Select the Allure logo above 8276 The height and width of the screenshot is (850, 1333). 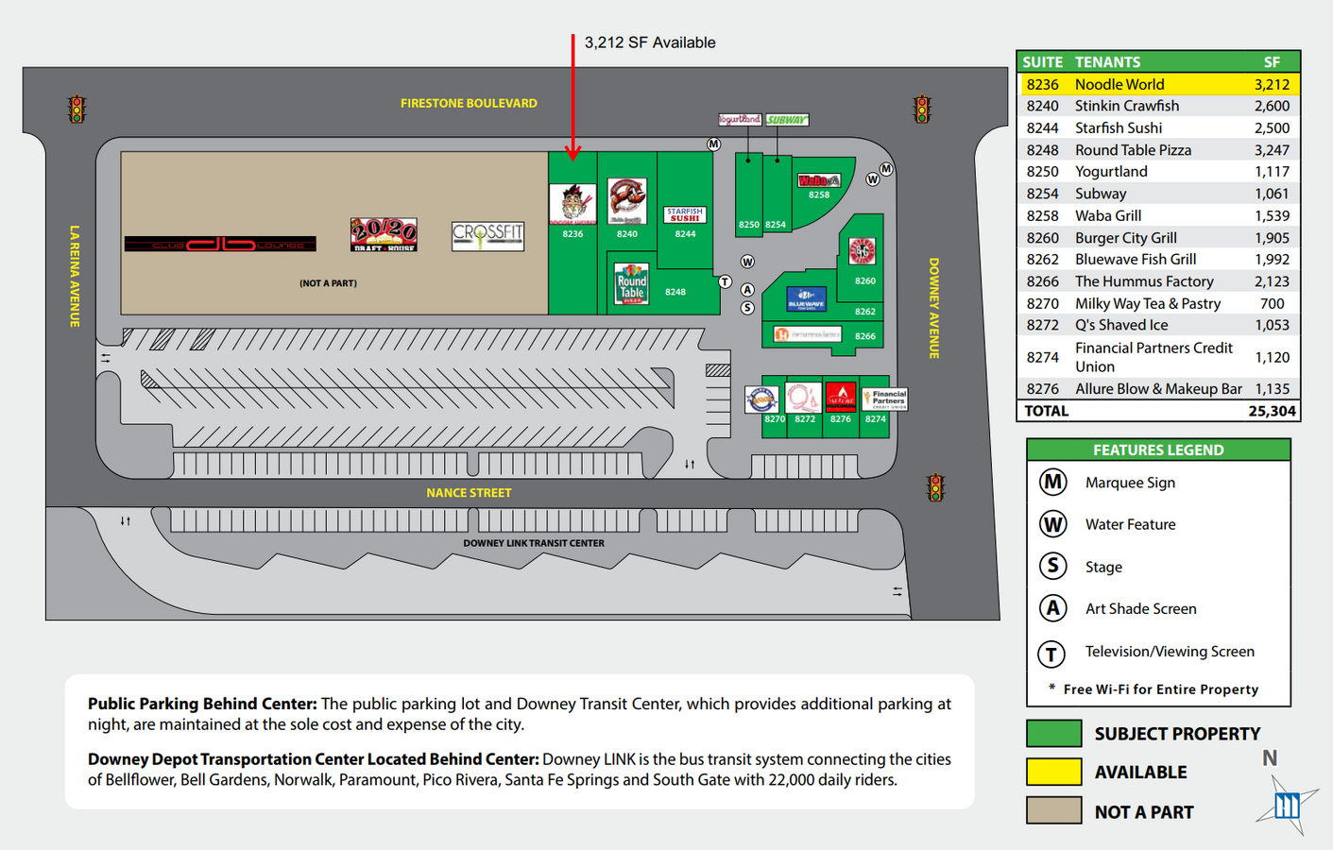[x=841, y=397]
